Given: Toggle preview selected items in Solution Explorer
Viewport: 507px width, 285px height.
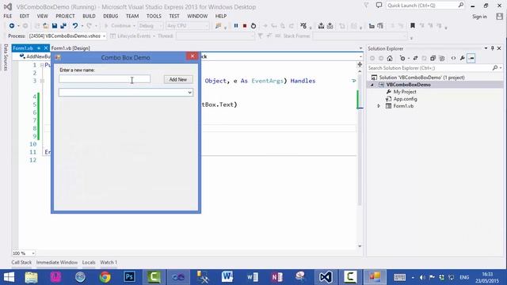Looking at the screenshot, I should 471,58.
